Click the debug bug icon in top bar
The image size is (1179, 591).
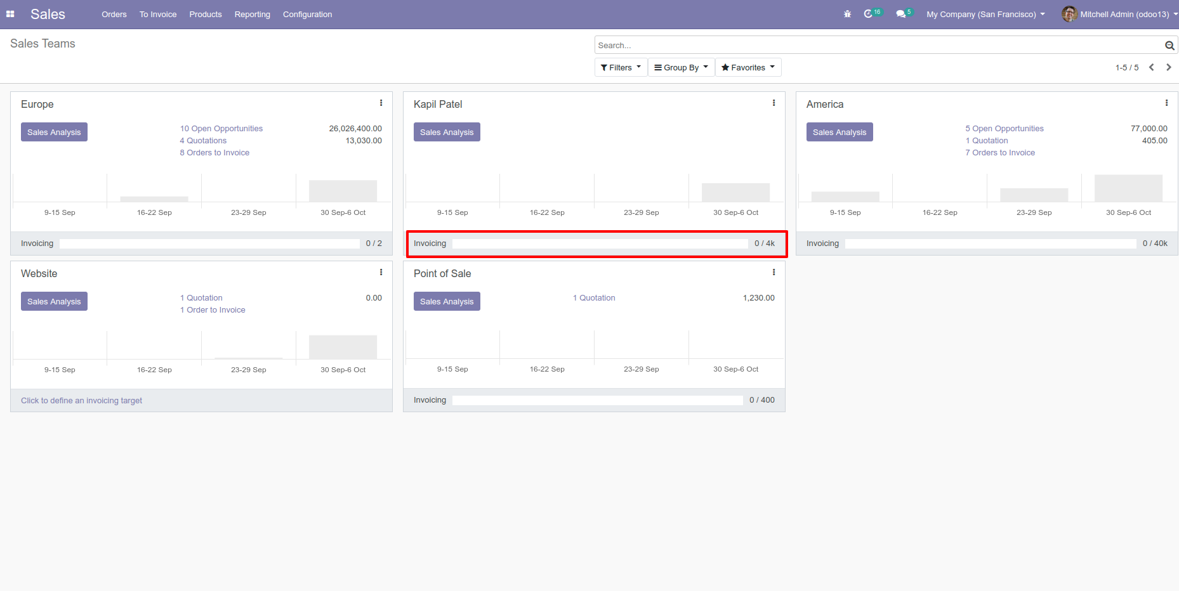[847, 13]
